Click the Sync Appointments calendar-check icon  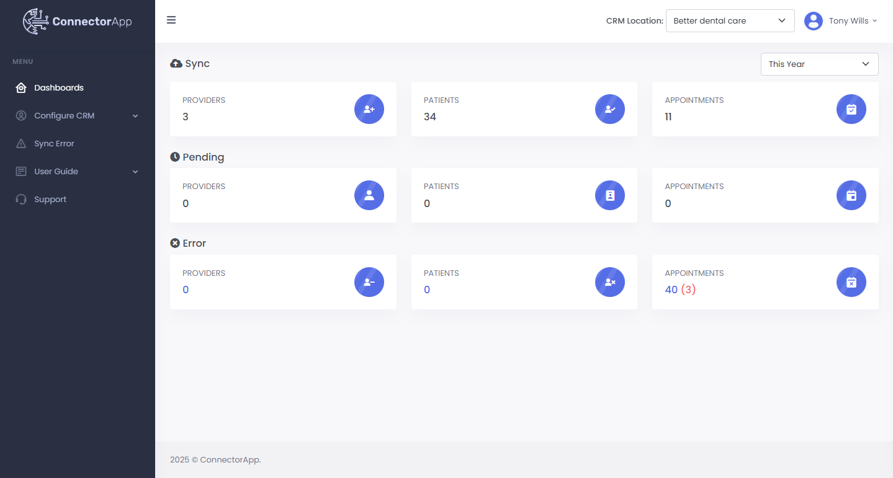coord(851,109)
